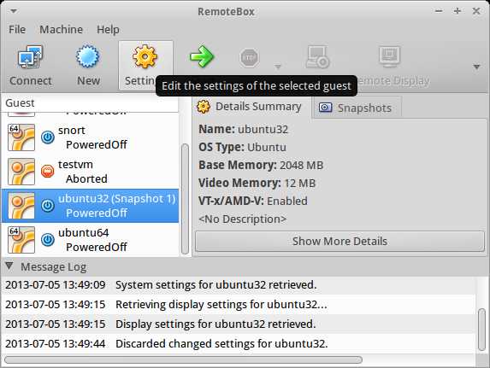Start the guest with green arrow
490x368 pixels.
(202, 56)
